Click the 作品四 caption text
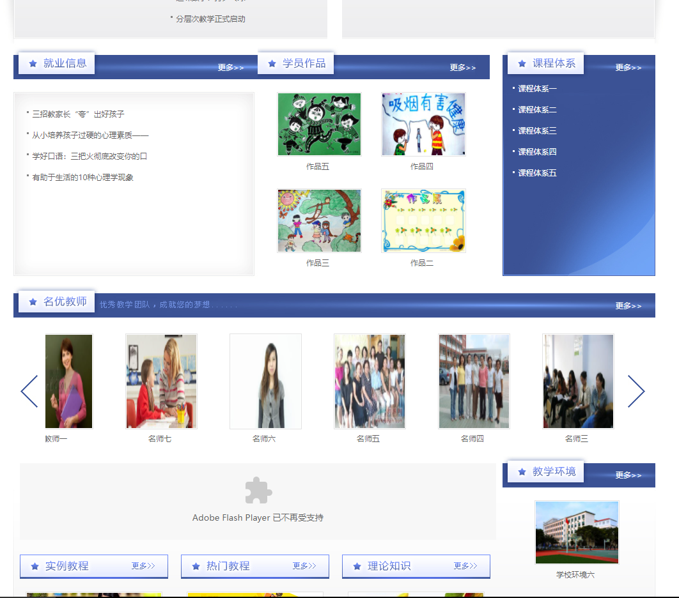This screenshot has width=679, height=598. pos(422,167)
